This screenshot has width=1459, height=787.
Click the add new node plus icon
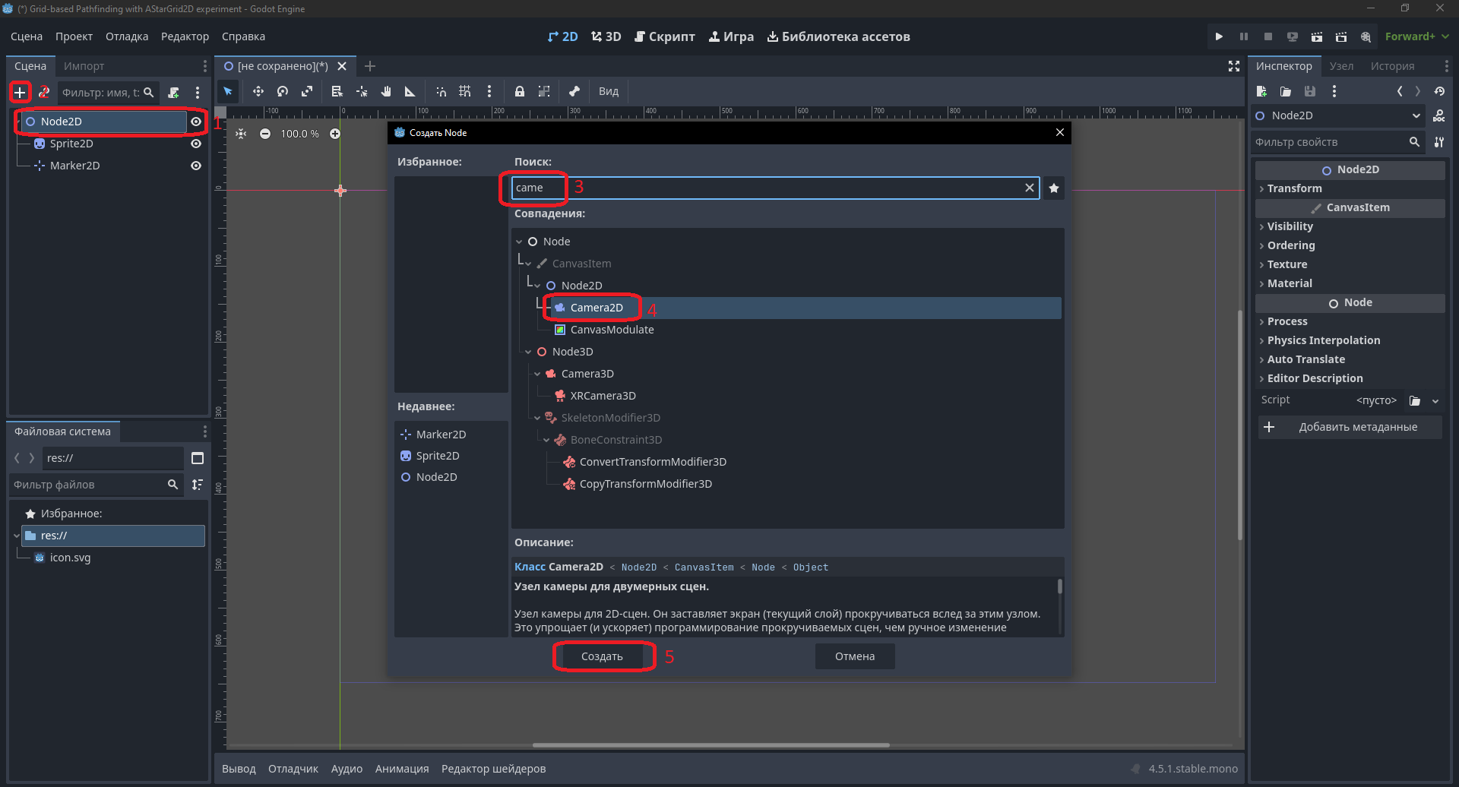click(x=20, y=93)
